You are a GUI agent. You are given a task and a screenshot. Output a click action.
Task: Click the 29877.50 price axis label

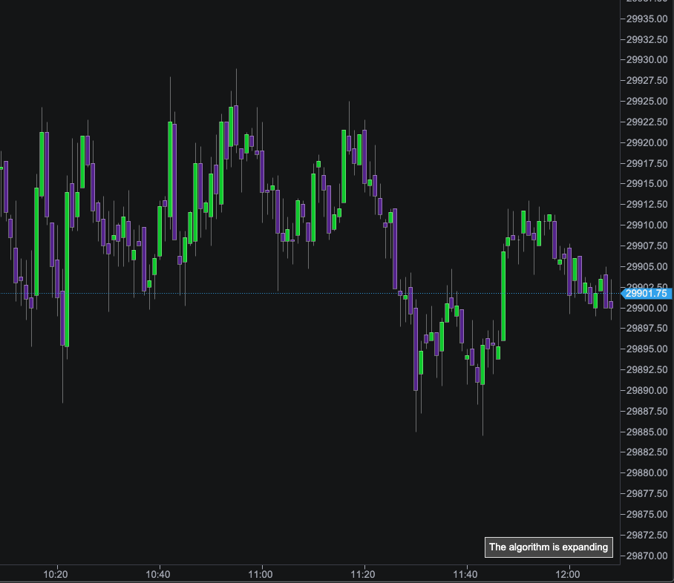pos(647,493)
